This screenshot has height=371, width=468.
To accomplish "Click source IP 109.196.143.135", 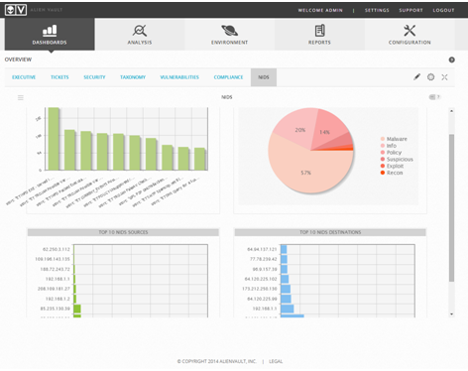I will 53,259.
